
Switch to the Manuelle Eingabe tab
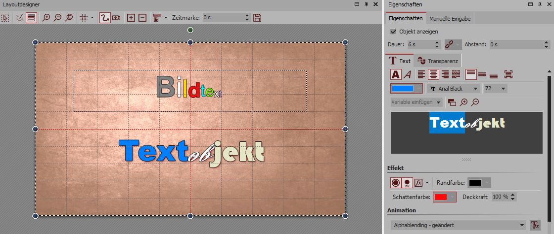(x=450, y=19)
